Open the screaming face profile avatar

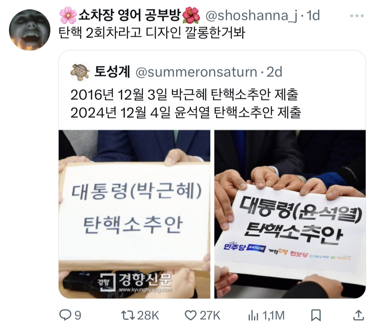point(30,30)
